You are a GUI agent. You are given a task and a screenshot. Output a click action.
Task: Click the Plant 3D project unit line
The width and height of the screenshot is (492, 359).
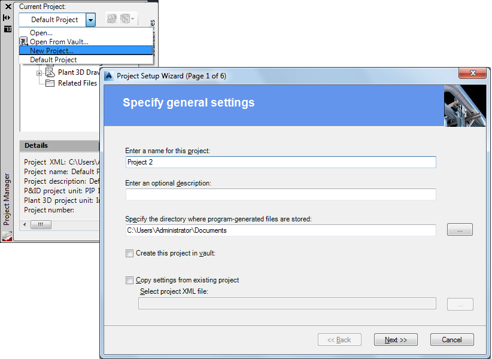point(62,200)
